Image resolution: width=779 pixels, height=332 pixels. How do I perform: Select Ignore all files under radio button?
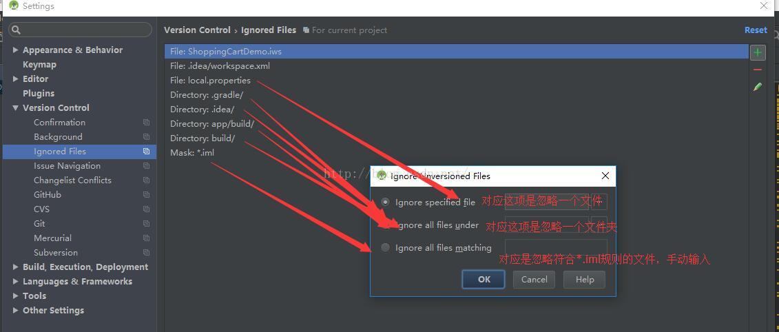[385, 225]
